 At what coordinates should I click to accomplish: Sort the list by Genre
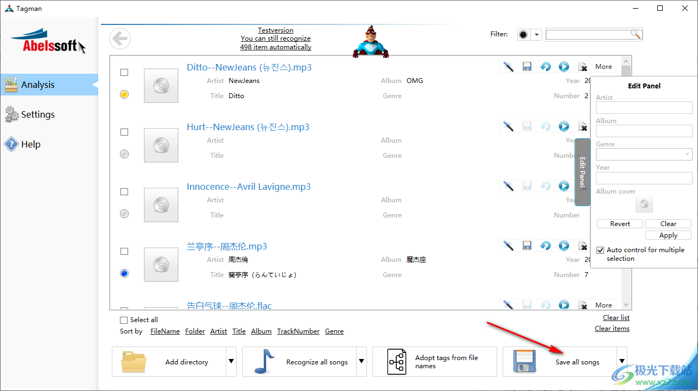tap(334, 331)
